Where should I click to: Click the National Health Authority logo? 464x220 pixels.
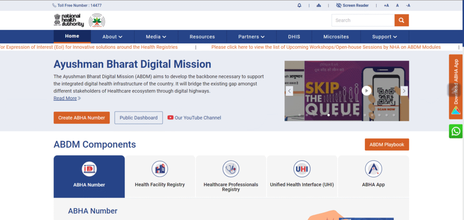(69, 20)
